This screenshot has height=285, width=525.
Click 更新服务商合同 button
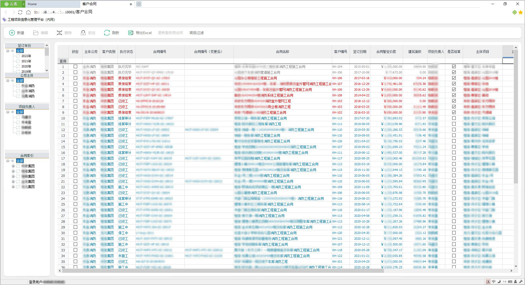pyautogui.click(x=170, y=33)
